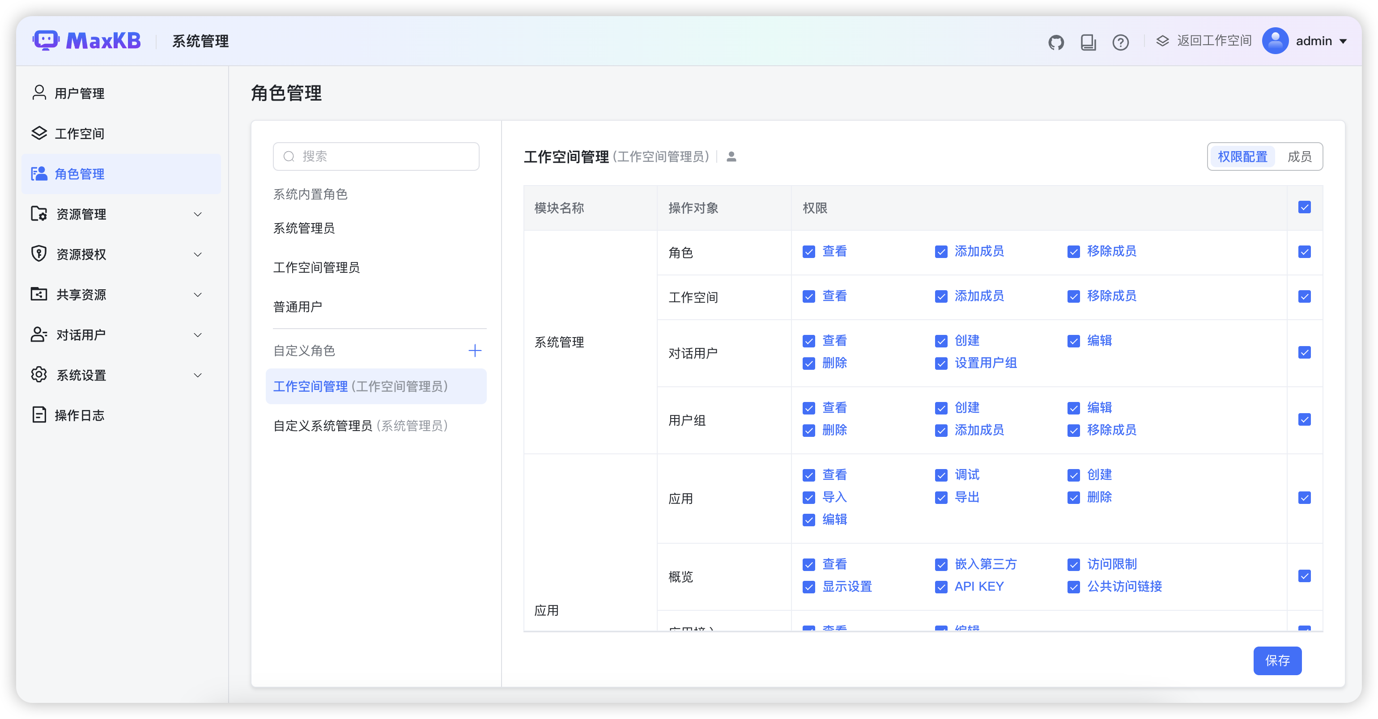Click the member icon beside 工作空间管理 title
This screenshot has width=1378, height=719.
(731, 156)
